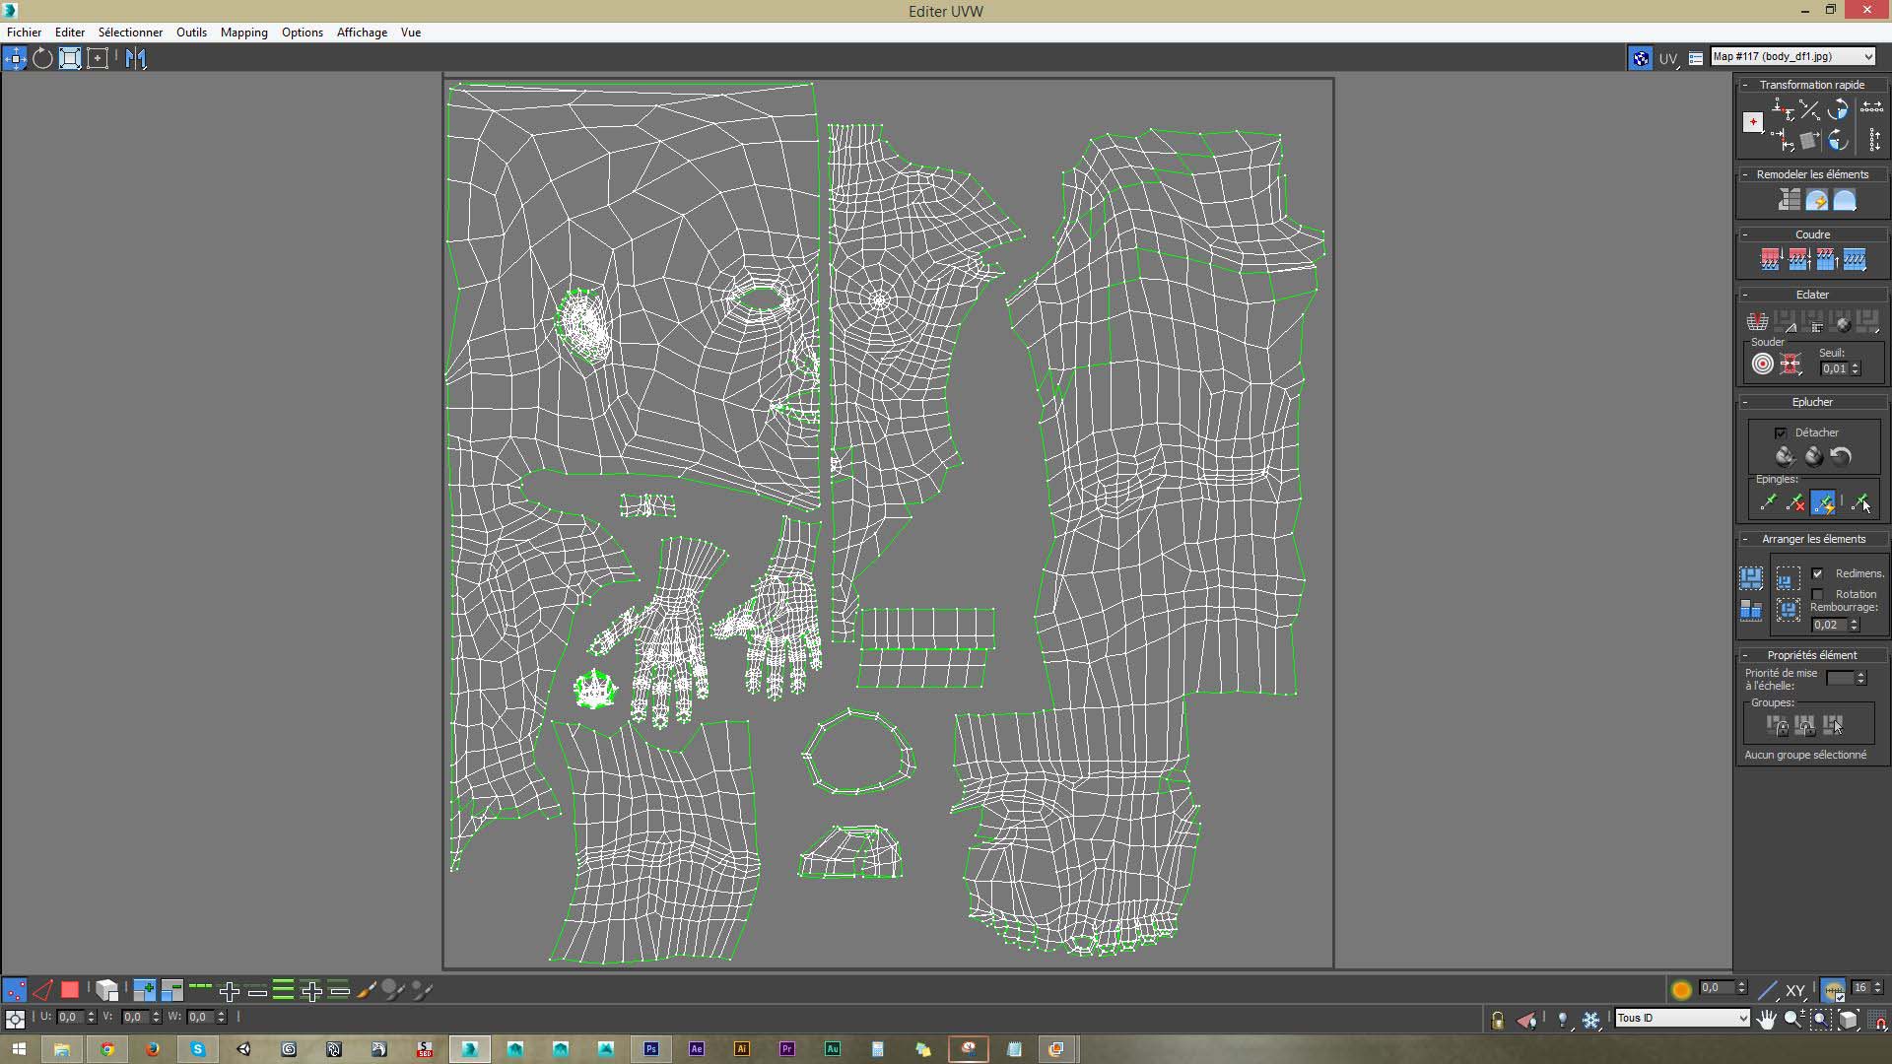Toggle the Détacher checkbox
Viewport: 1892px width, 1064px height.
[x=1781, y=432]
